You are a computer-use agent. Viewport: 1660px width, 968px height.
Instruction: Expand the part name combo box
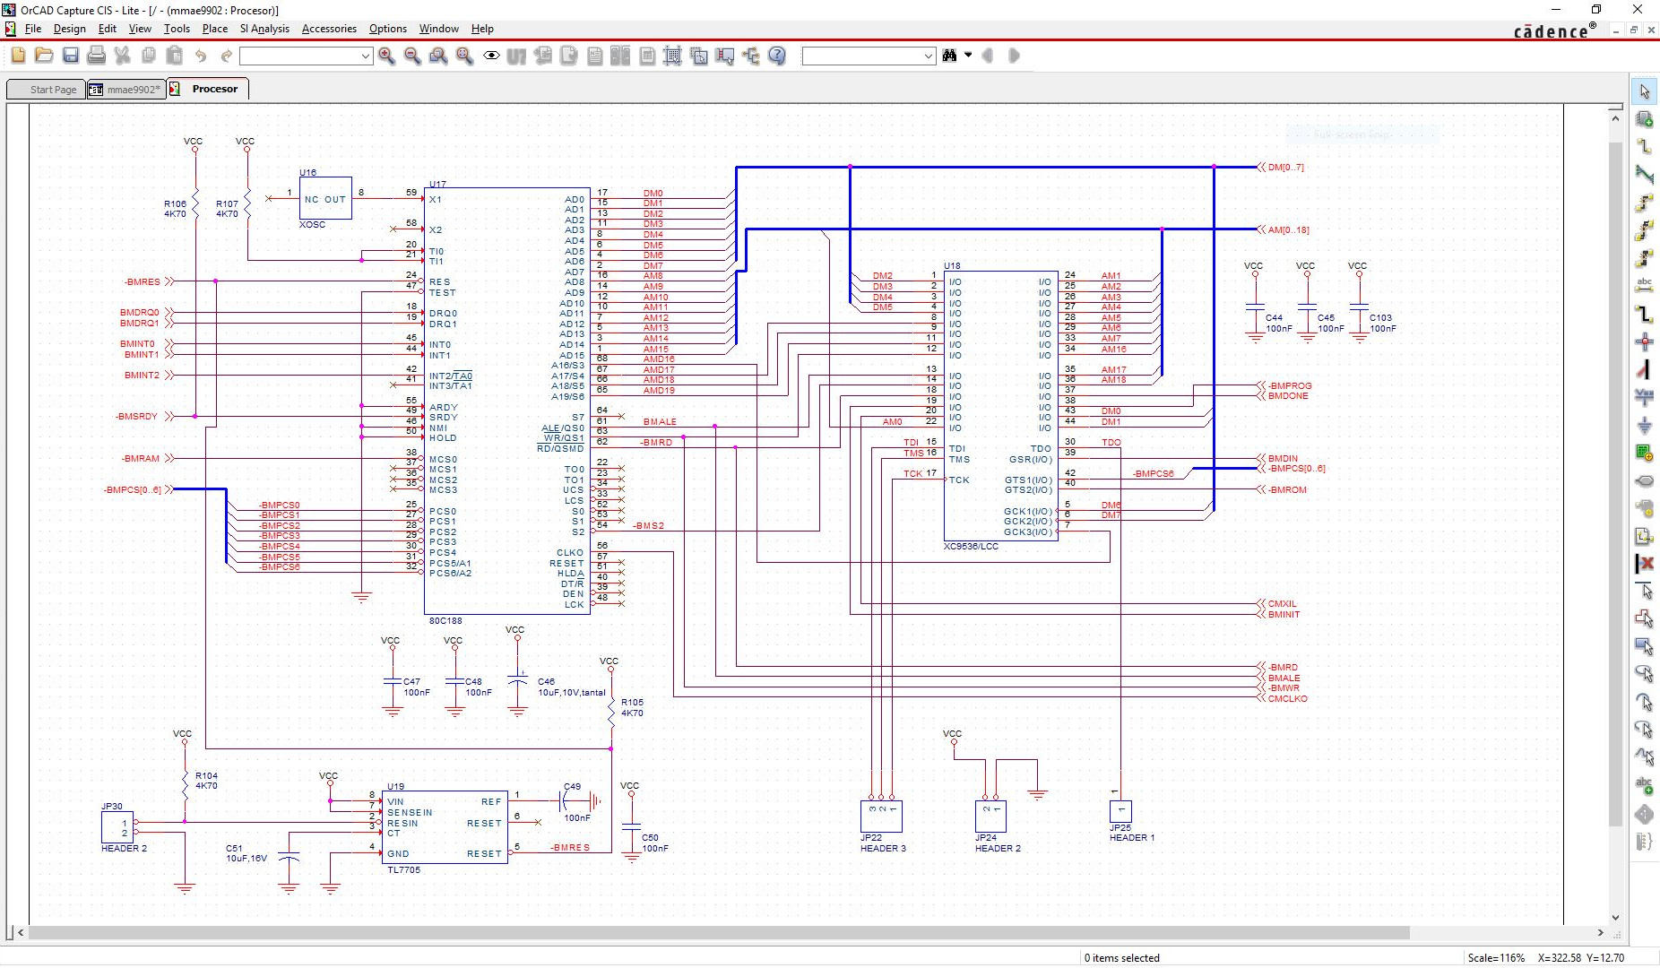(x=365, y=56)
